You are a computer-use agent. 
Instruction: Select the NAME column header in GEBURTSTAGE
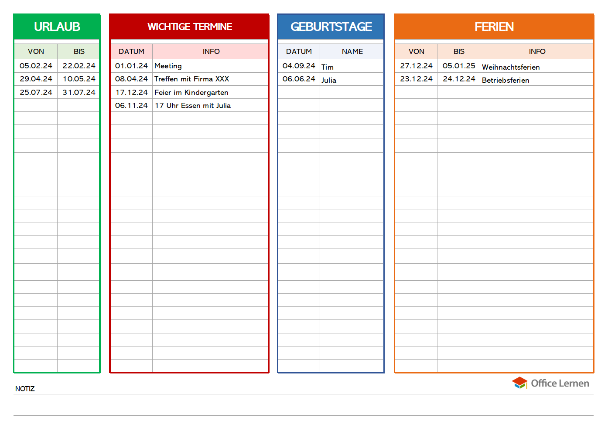point(352,51)
